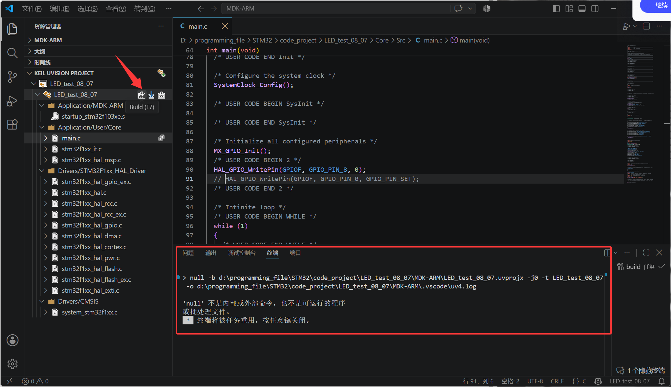Collapse the Application/MDK-ARM folder

tap(42, 105)
